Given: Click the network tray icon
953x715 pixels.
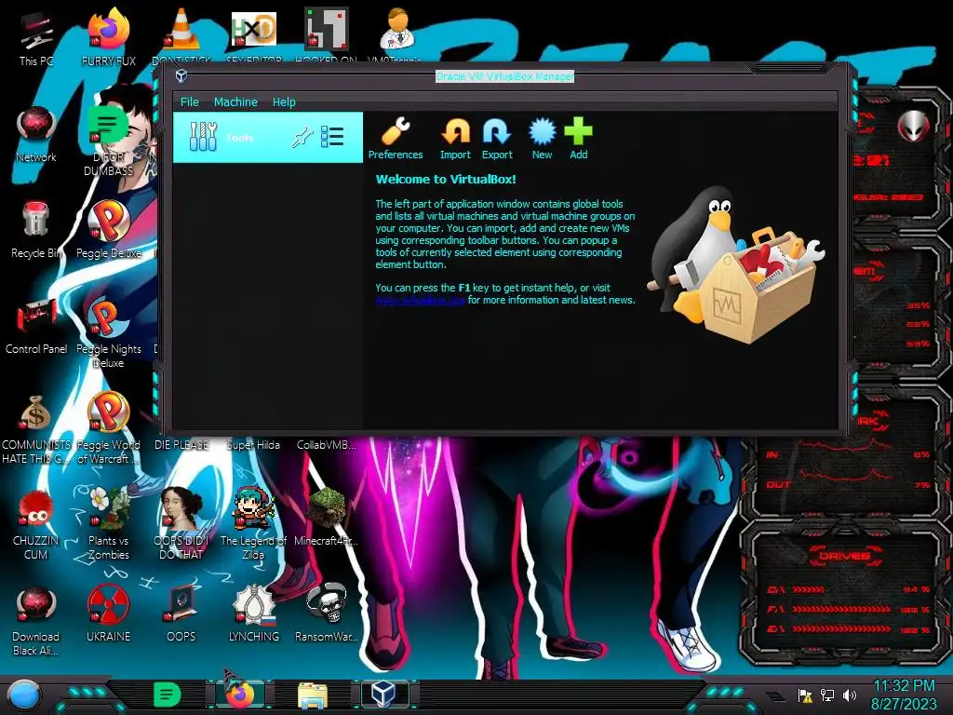Looking at the screenshot, I should click(827, 695).
